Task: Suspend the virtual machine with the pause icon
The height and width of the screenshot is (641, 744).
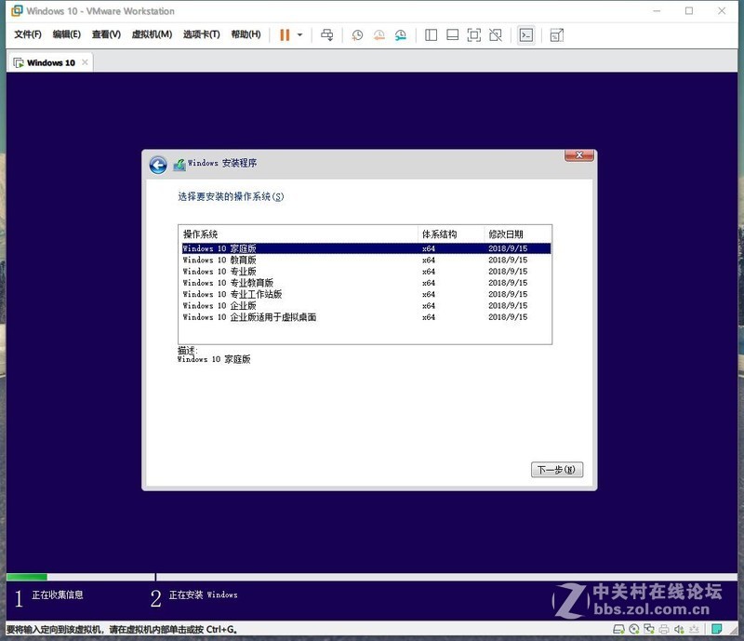Action: [x=285, y=34]
